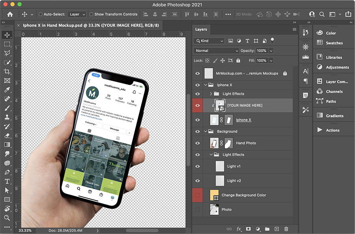Hide the Light v2 layer
This screenshot has height=234, width=355.
point(198,181)
